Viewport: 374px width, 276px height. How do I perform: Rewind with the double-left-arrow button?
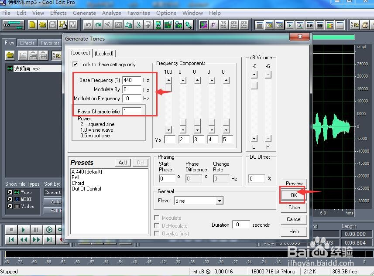click(x=24, y=240)
